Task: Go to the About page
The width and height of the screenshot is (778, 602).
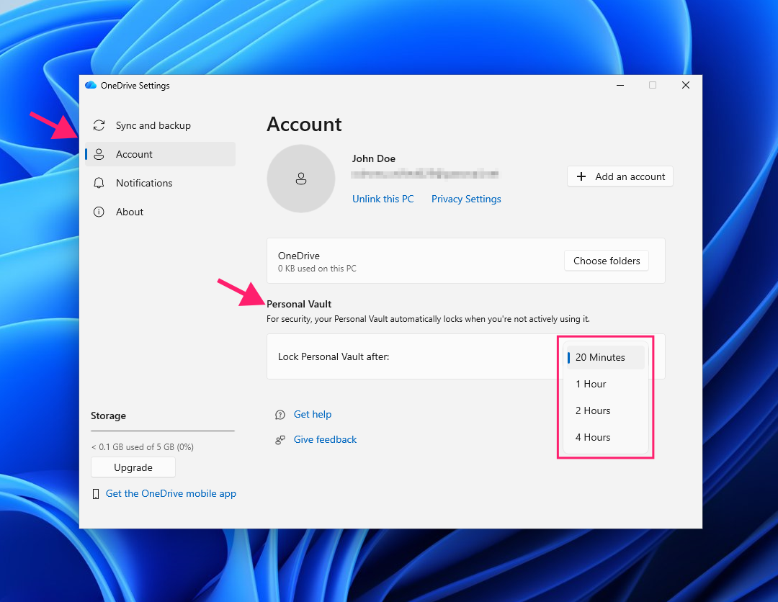Action: [x=160, y=212]
